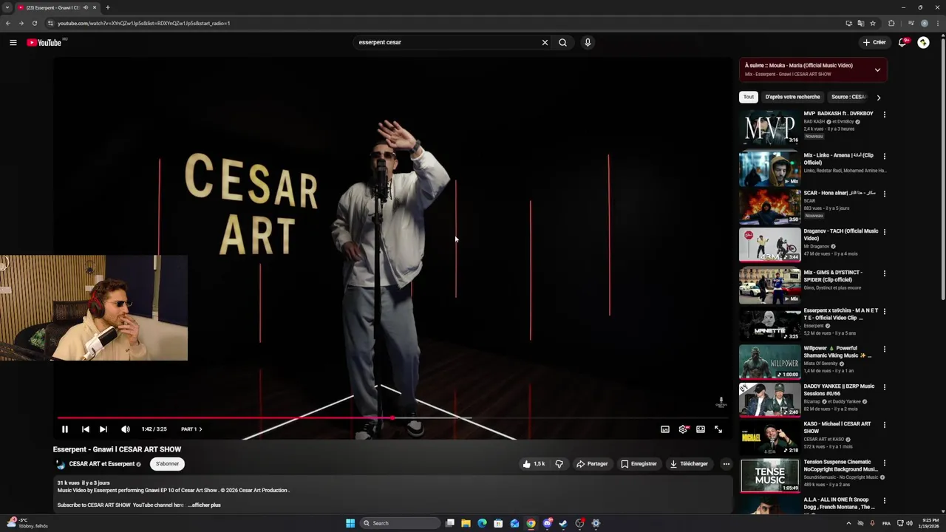
Task: Open MVP BADKASH ft. DVRKBOY thumbnail
Action: click(x=769, y=128)
